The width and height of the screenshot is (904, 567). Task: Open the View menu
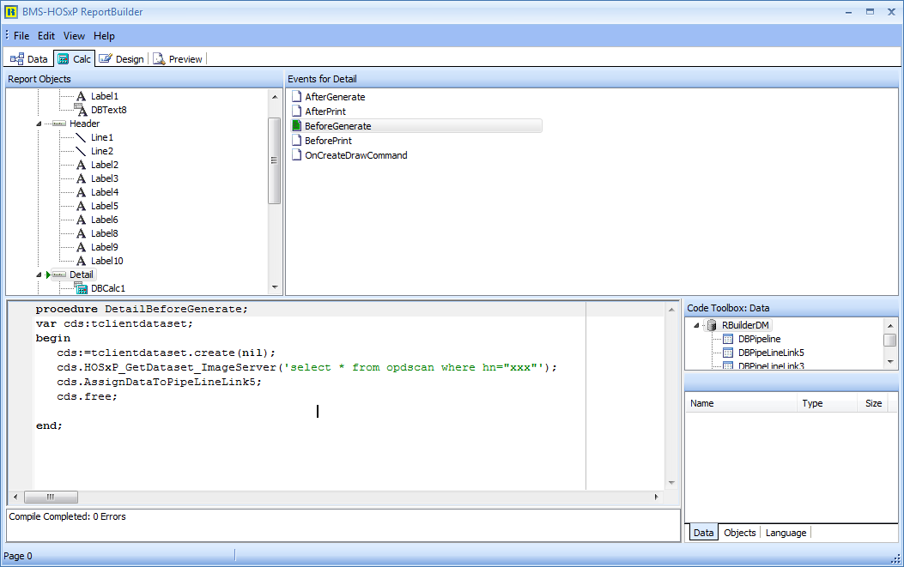[x=74, y=36]
